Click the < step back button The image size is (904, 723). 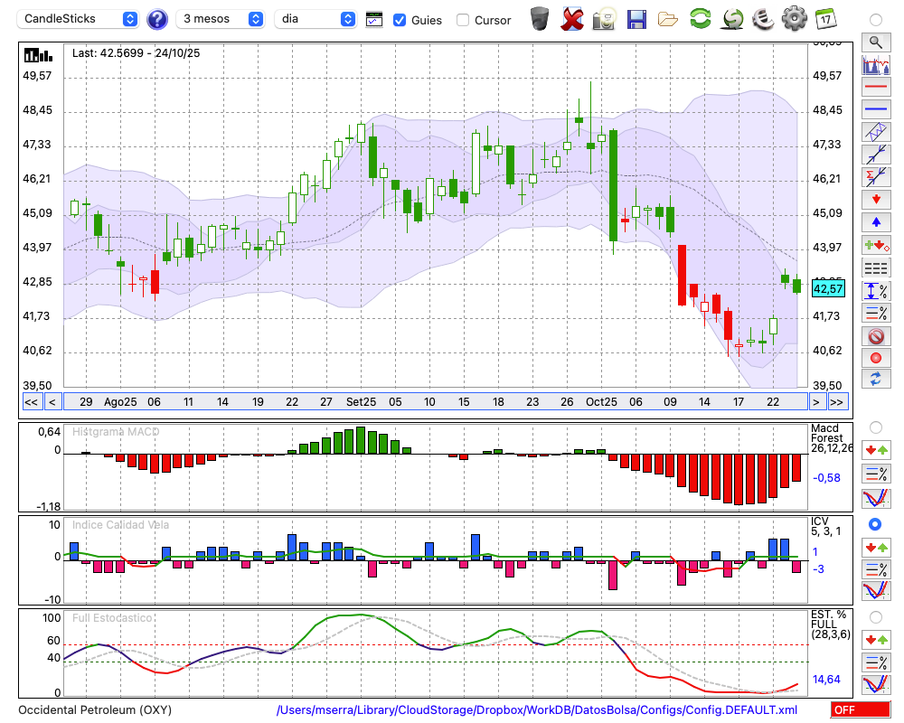[52, 402]
